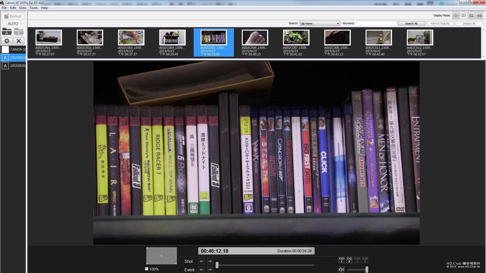The width and height of the screenshot is (486, 273).
Task: Switch to large thumbnail display mode
Action: (x=456, y=15)
